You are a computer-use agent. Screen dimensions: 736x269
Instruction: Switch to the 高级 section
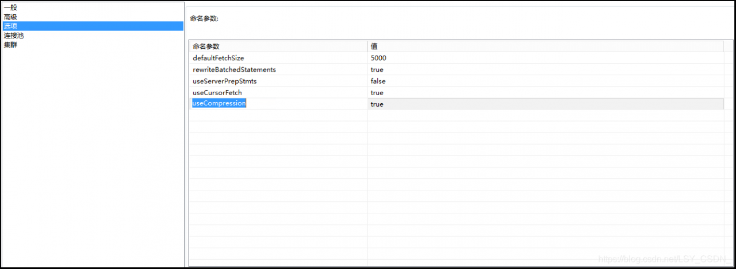tap(10, 17)
